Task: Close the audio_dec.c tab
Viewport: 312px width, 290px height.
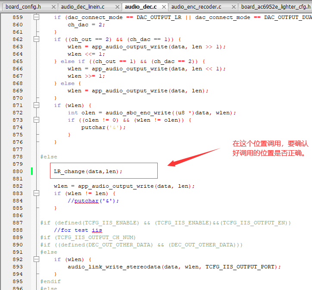Action: 164,7
